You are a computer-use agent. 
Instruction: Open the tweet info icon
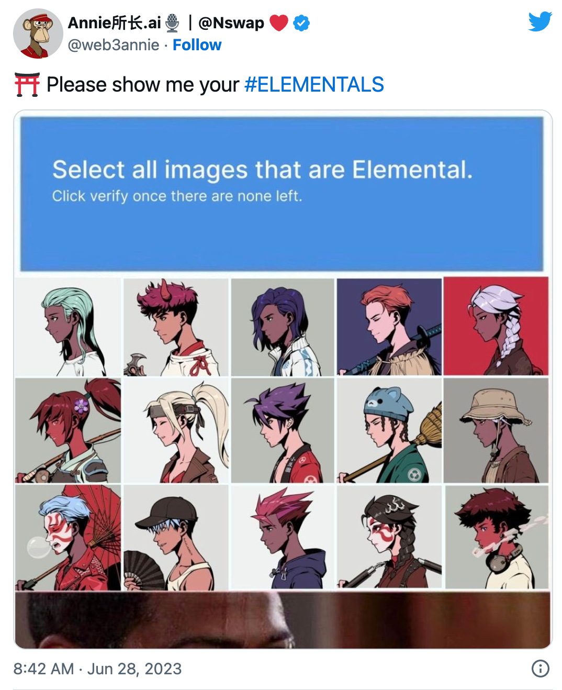point(540,668)
